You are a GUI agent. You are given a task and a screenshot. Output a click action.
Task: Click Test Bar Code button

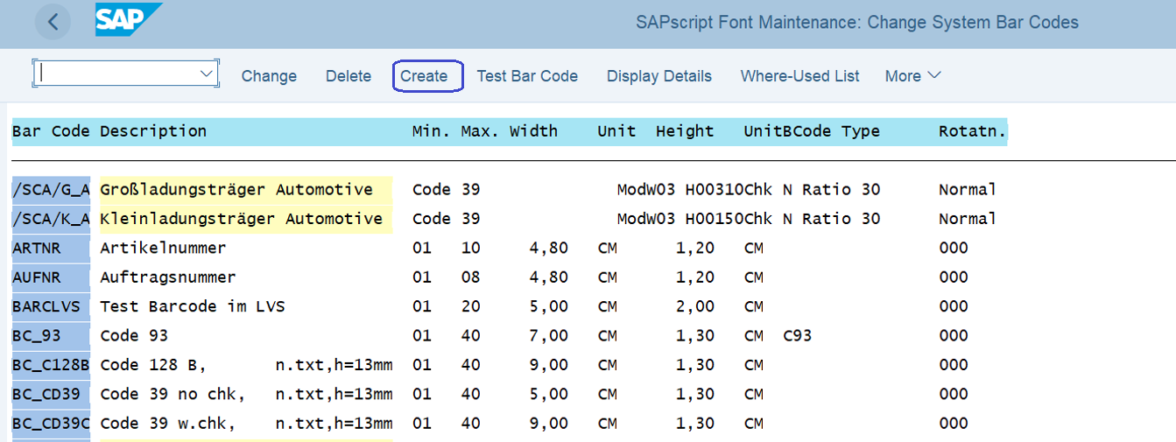(x=527, y=76)
